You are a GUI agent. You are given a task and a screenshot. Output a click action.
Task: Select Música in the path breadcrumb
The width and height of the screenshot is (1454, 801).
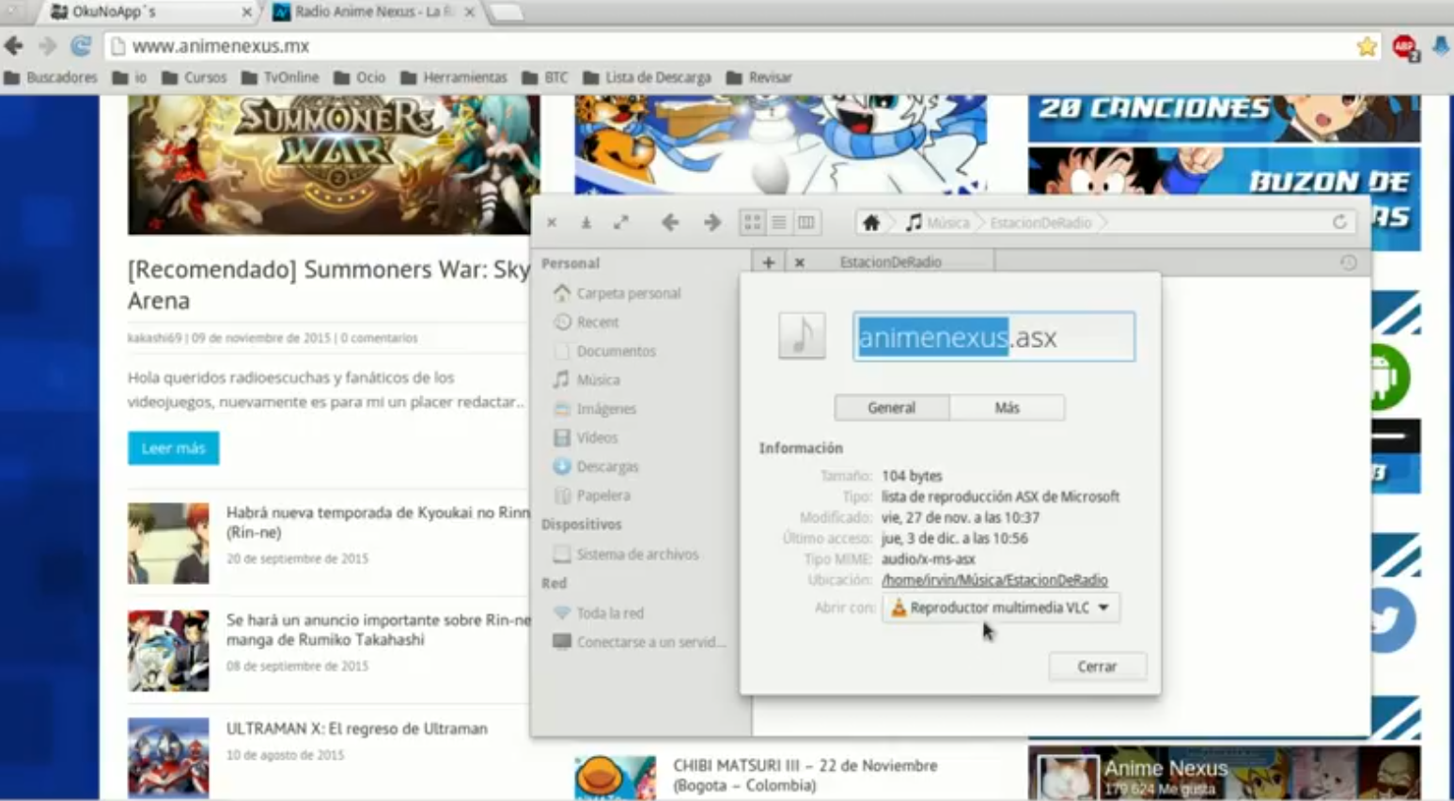pos(937,223)
